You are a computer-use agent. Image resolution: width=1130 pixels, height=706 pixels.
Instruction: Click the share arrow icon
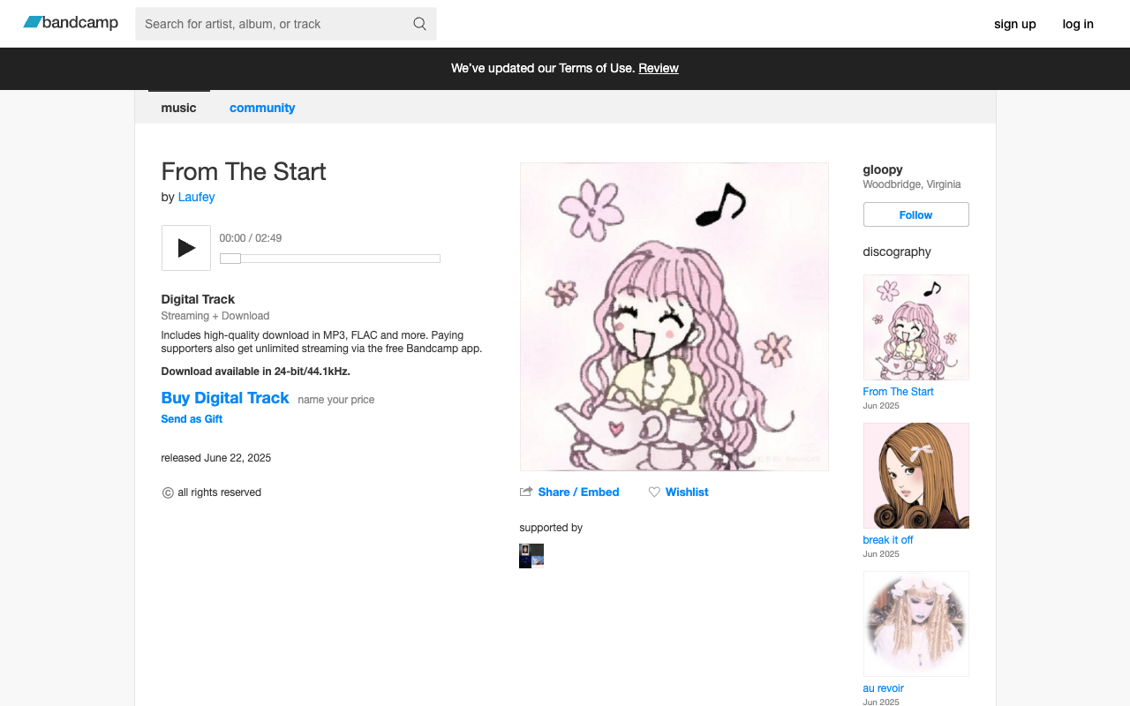click(526, 492)
